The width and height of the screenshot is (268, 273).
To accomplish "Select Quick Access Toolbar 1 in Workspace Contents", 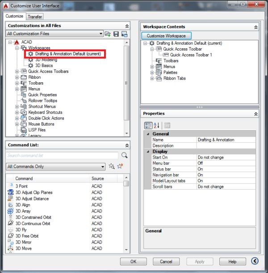I will point(191,55).
